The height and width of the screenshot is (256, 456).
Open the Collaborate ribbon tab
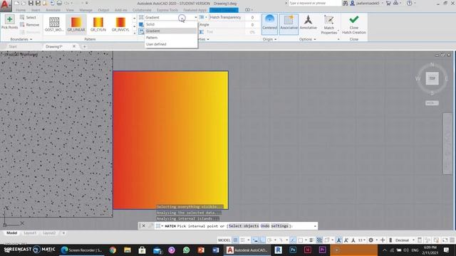(x=142, y=10)
